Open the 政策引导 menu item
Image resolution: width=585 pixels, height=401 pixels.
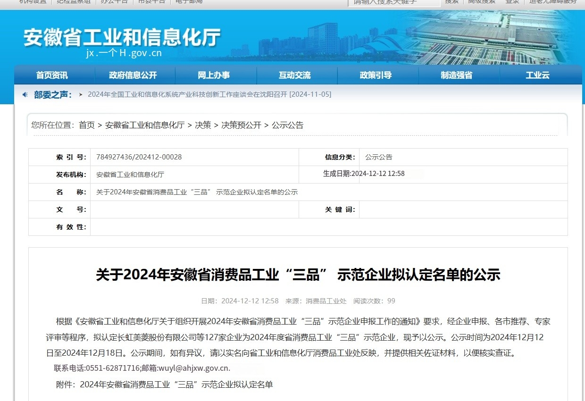tap(376, 75)
